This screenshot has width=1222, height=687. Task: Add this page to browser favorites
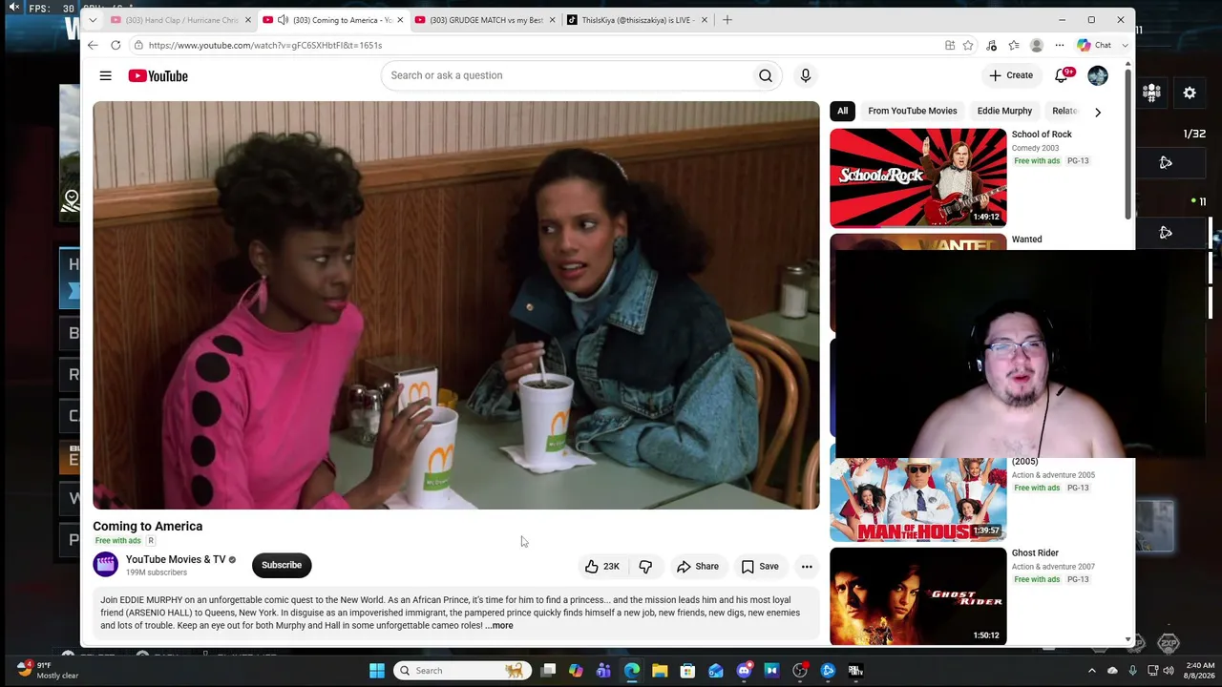968,45
